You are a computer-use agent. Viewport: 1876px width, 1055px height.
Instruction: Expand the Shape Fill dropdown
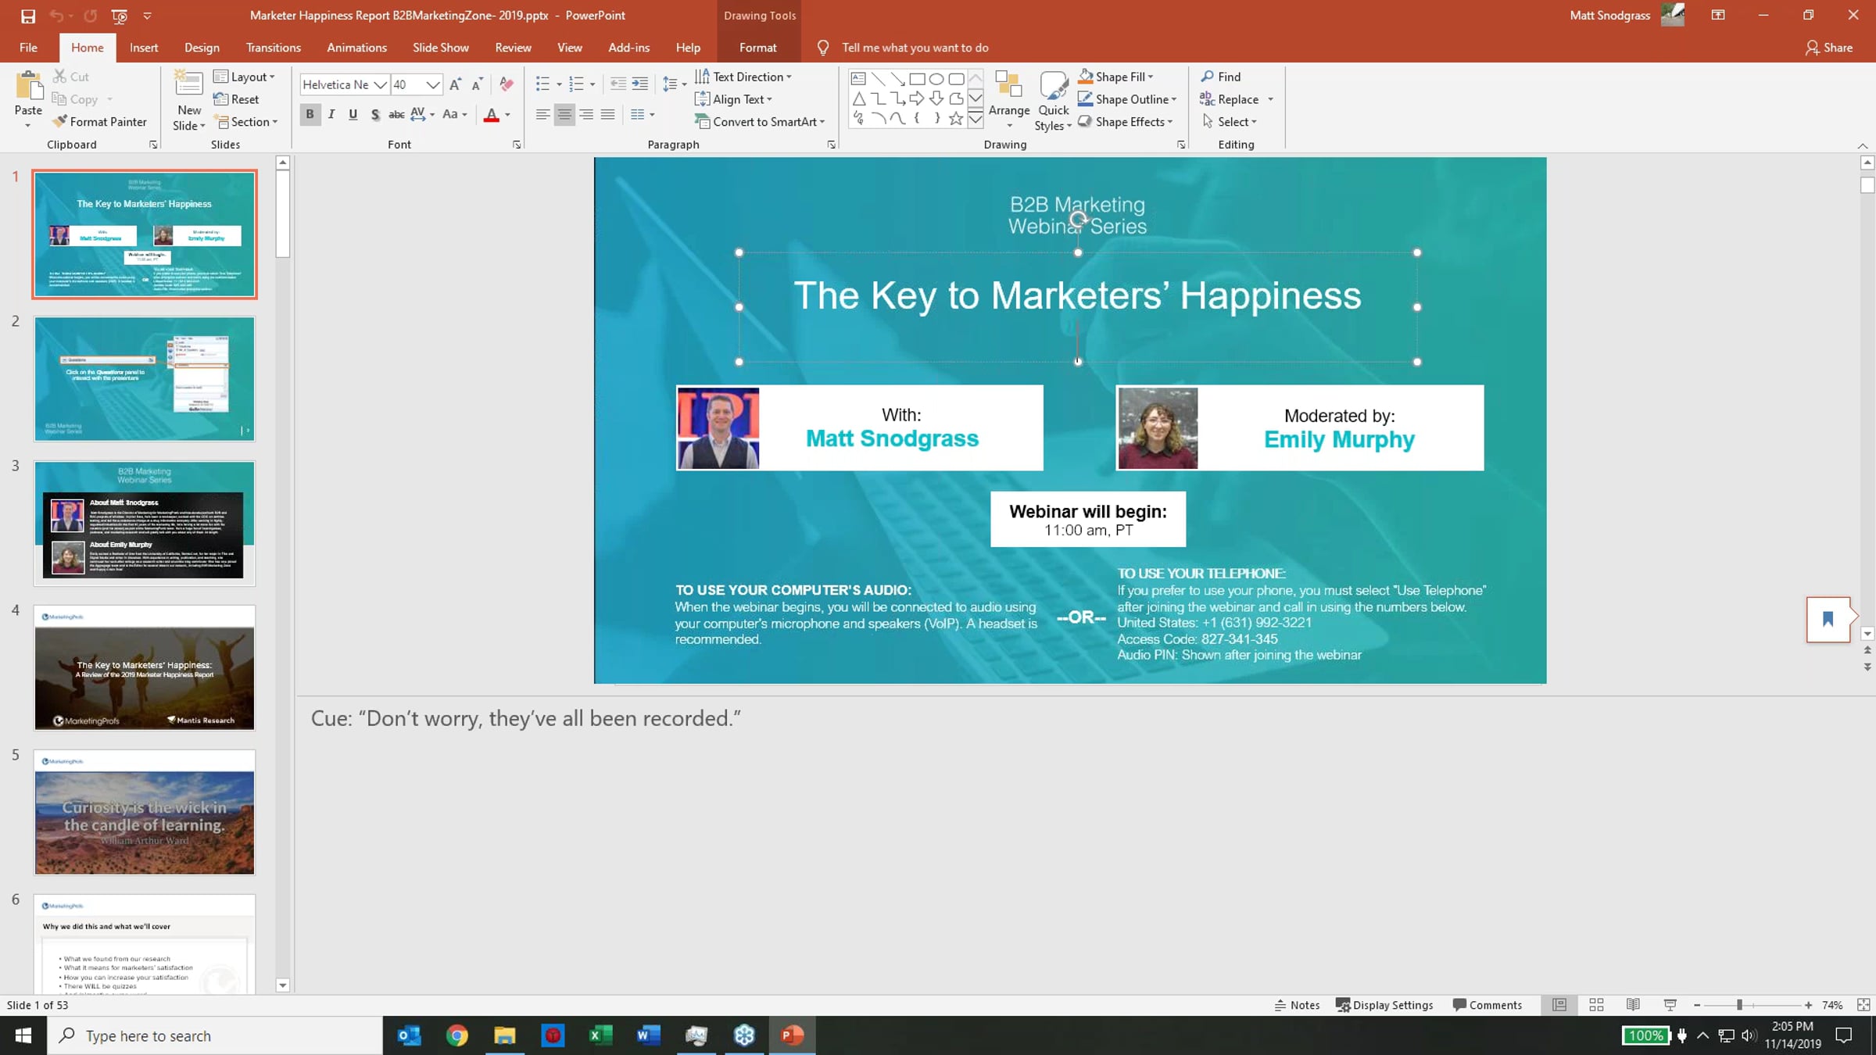[x=1150, y=77]
